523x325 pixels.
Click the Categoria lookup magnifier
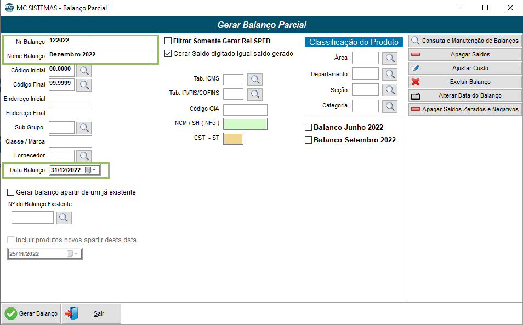389,106
